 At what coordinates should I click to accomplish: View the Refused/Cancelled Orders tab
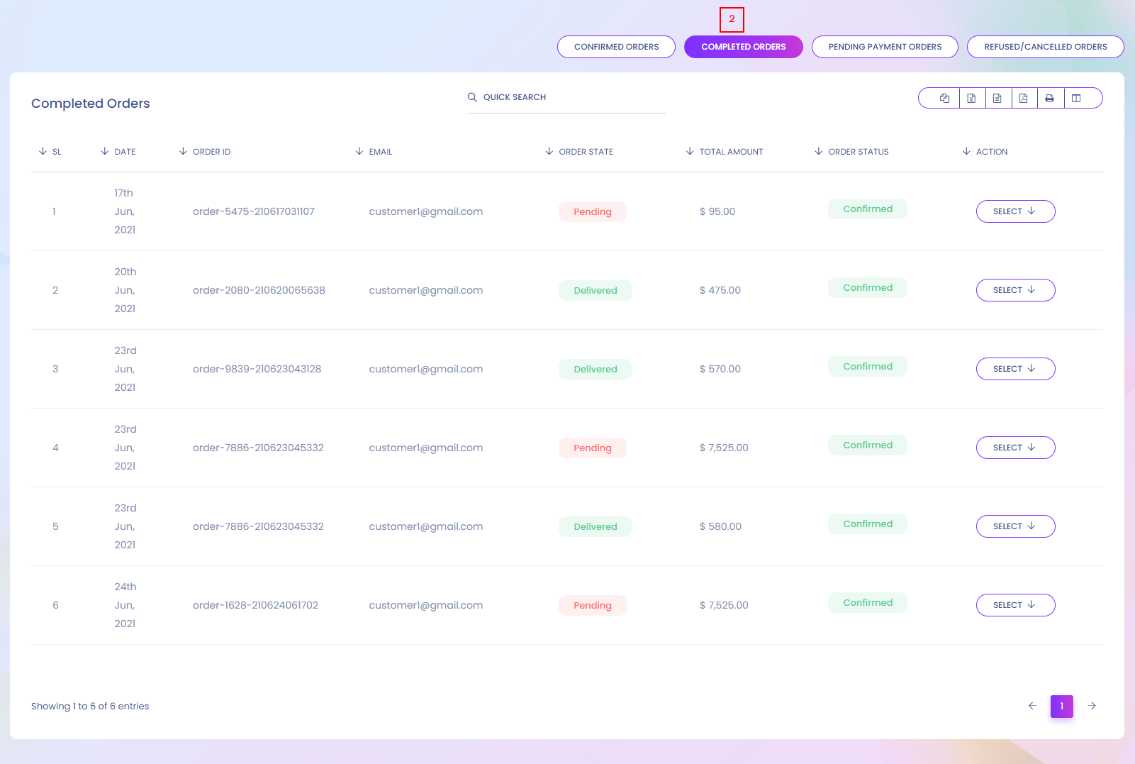(x=1045, y=47)
